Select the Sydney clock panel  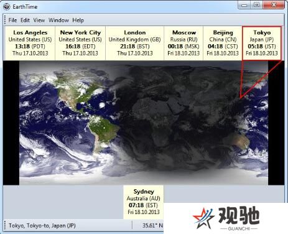tap(144, 202)
